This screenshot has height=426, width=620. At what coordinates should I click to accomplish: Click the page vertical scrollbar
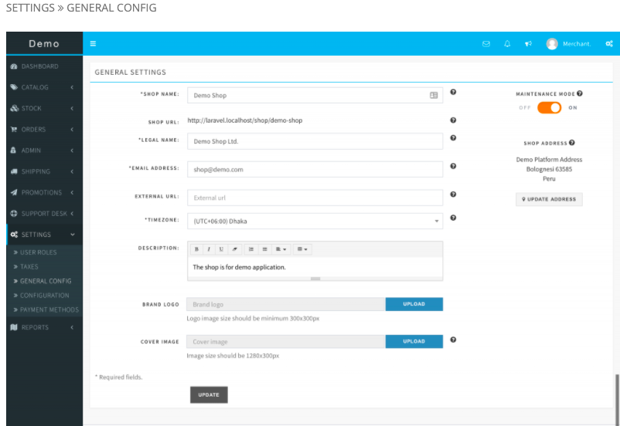tap(617, 398)
